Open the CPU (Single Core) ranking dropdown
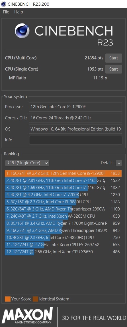 point(27,163)
